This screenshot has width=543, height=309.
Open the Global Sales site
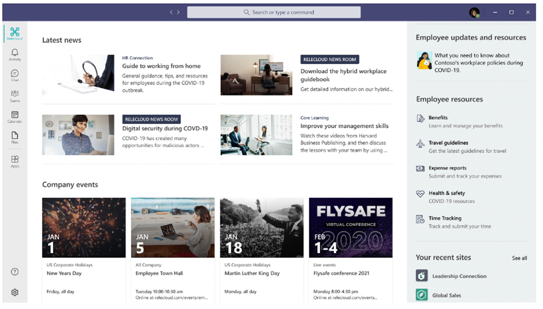(446, 295)
